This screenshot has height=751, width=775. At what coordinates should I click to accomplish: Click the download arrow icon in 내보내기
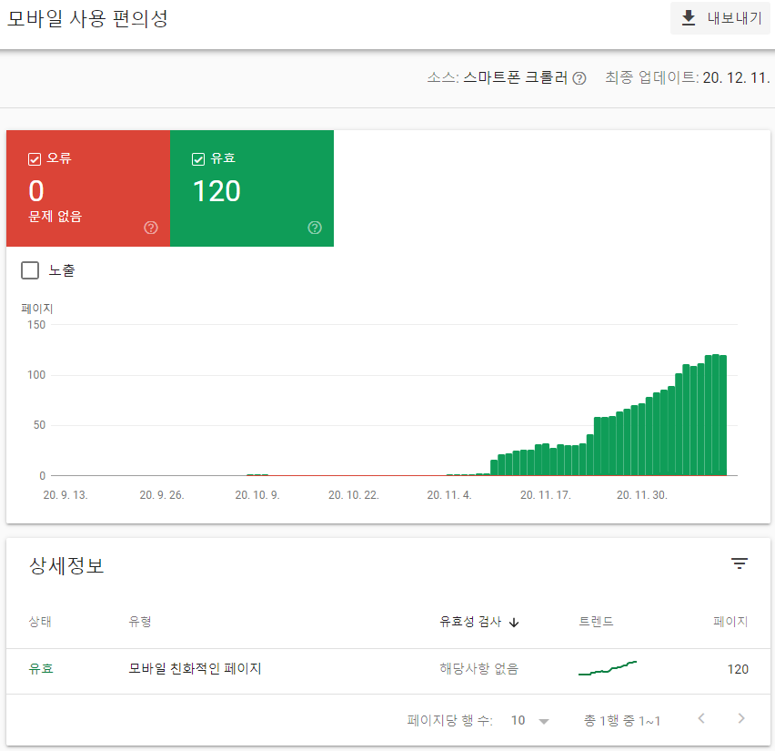point(689,18)
